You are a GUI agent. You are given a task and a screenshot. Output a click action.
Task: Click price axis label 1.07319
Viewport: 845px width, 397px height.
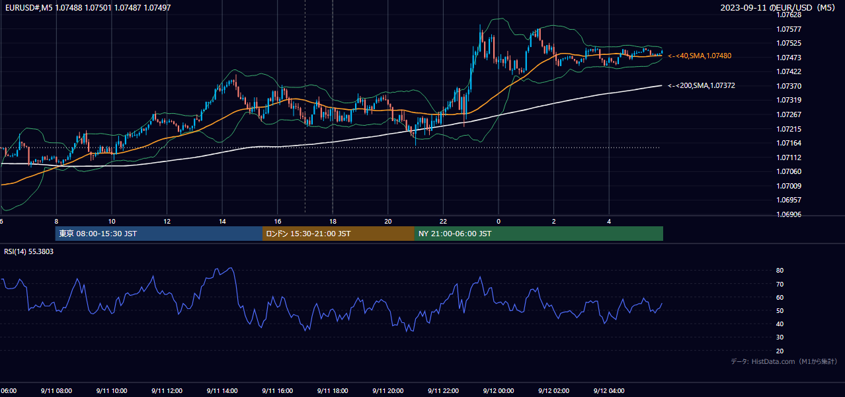(789, 100)
